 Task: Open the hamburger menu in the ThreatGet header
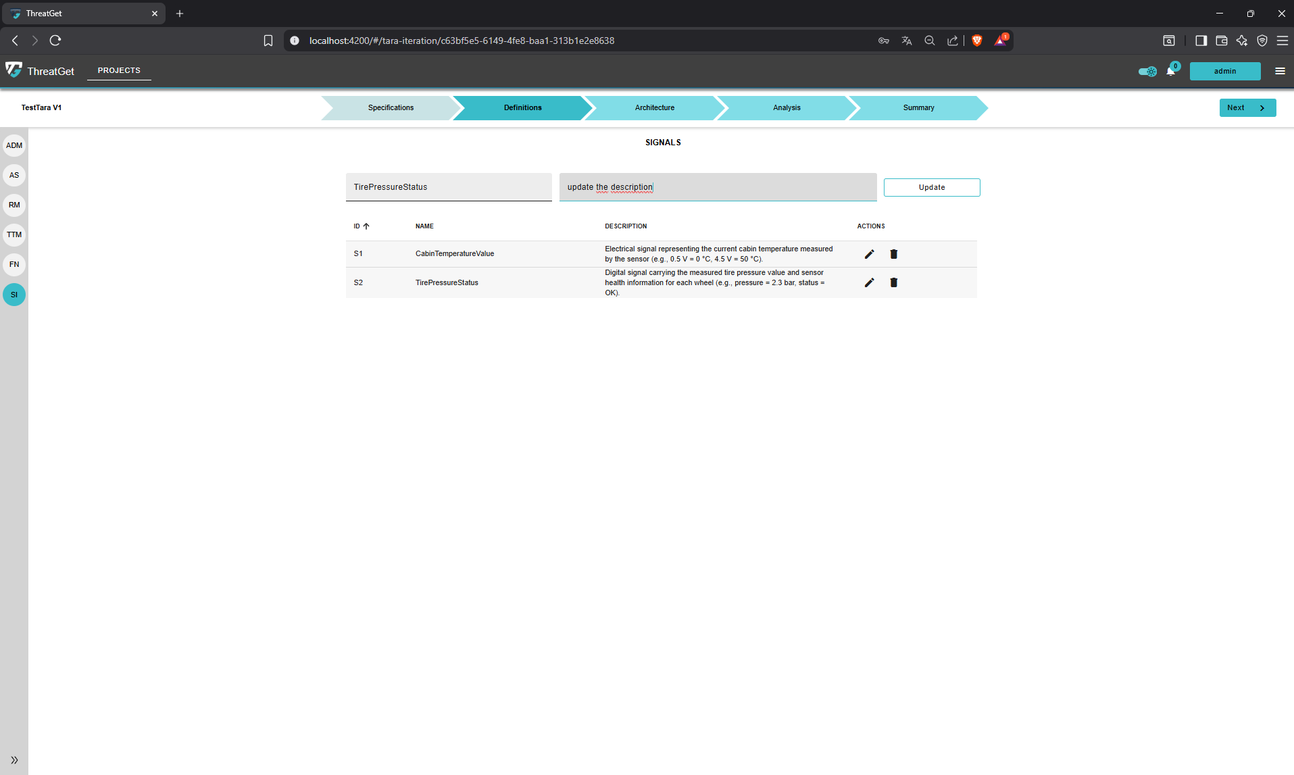coord(1280,71)
